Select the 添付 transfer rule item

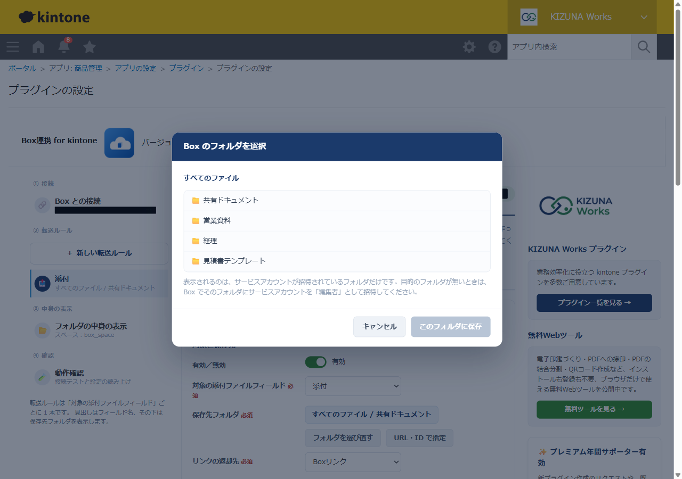(99, 283)
